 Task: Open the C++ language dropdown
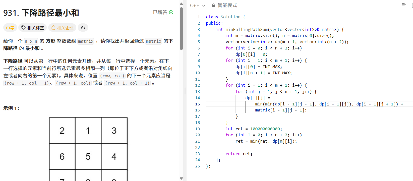click(x=198, y=5)
